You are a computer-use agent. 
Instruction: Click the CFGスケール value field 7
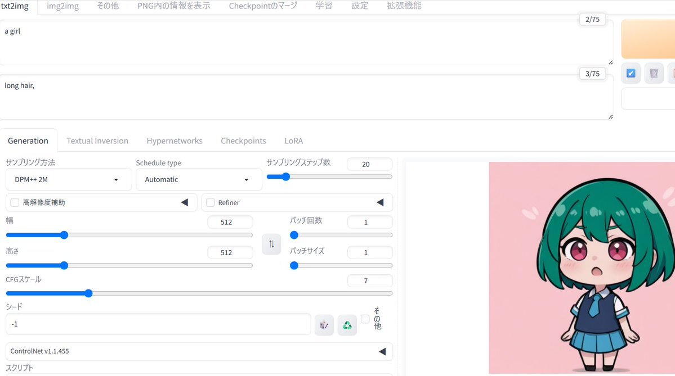coord(370,280)
